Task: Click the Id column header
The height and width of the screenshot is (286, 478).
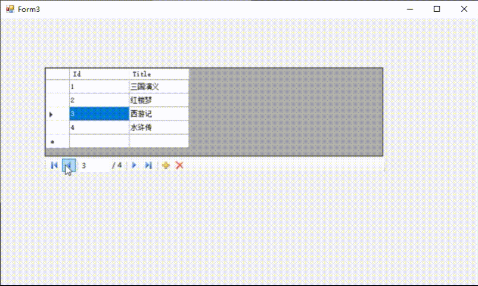Action: tap(100, 74)
